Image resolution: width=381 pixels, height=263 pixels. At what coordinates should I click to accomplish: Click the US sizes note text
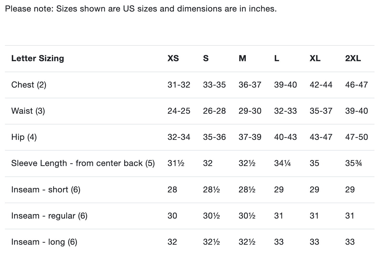[141, 9]
